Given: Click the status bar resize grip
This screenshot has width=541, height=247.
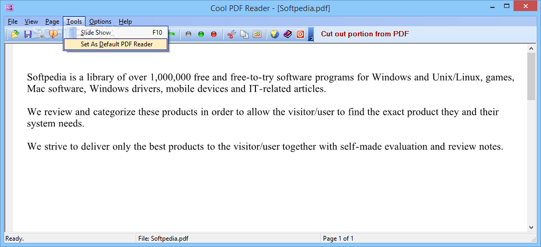Looking at the screenshot, I should (533, 239).
